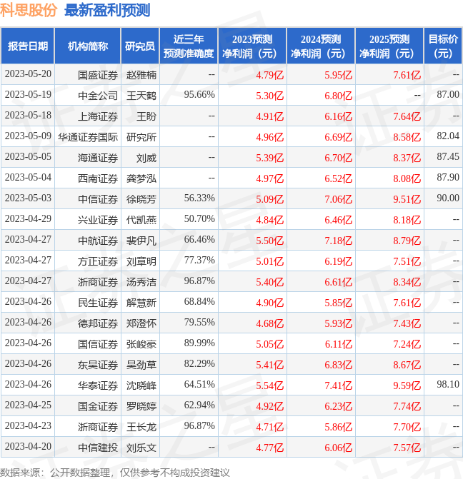
Task: Click institution 中信证券
Action: tap(98, 199)
